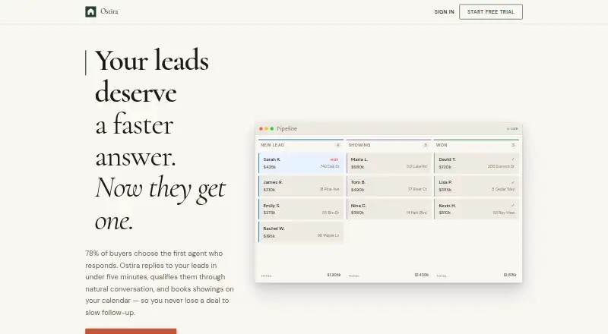This screenshot has width=608, height=334.
Task: Select the Won column header
Action: 442,145
